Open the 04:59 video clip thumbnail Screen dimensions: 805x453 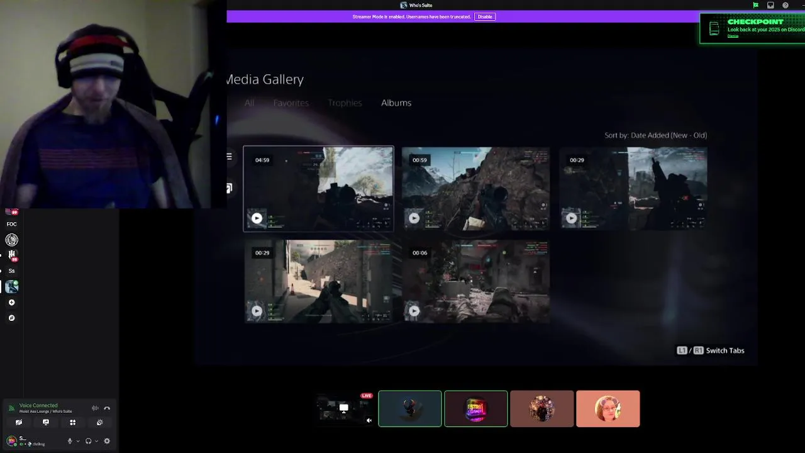(319, 189)
